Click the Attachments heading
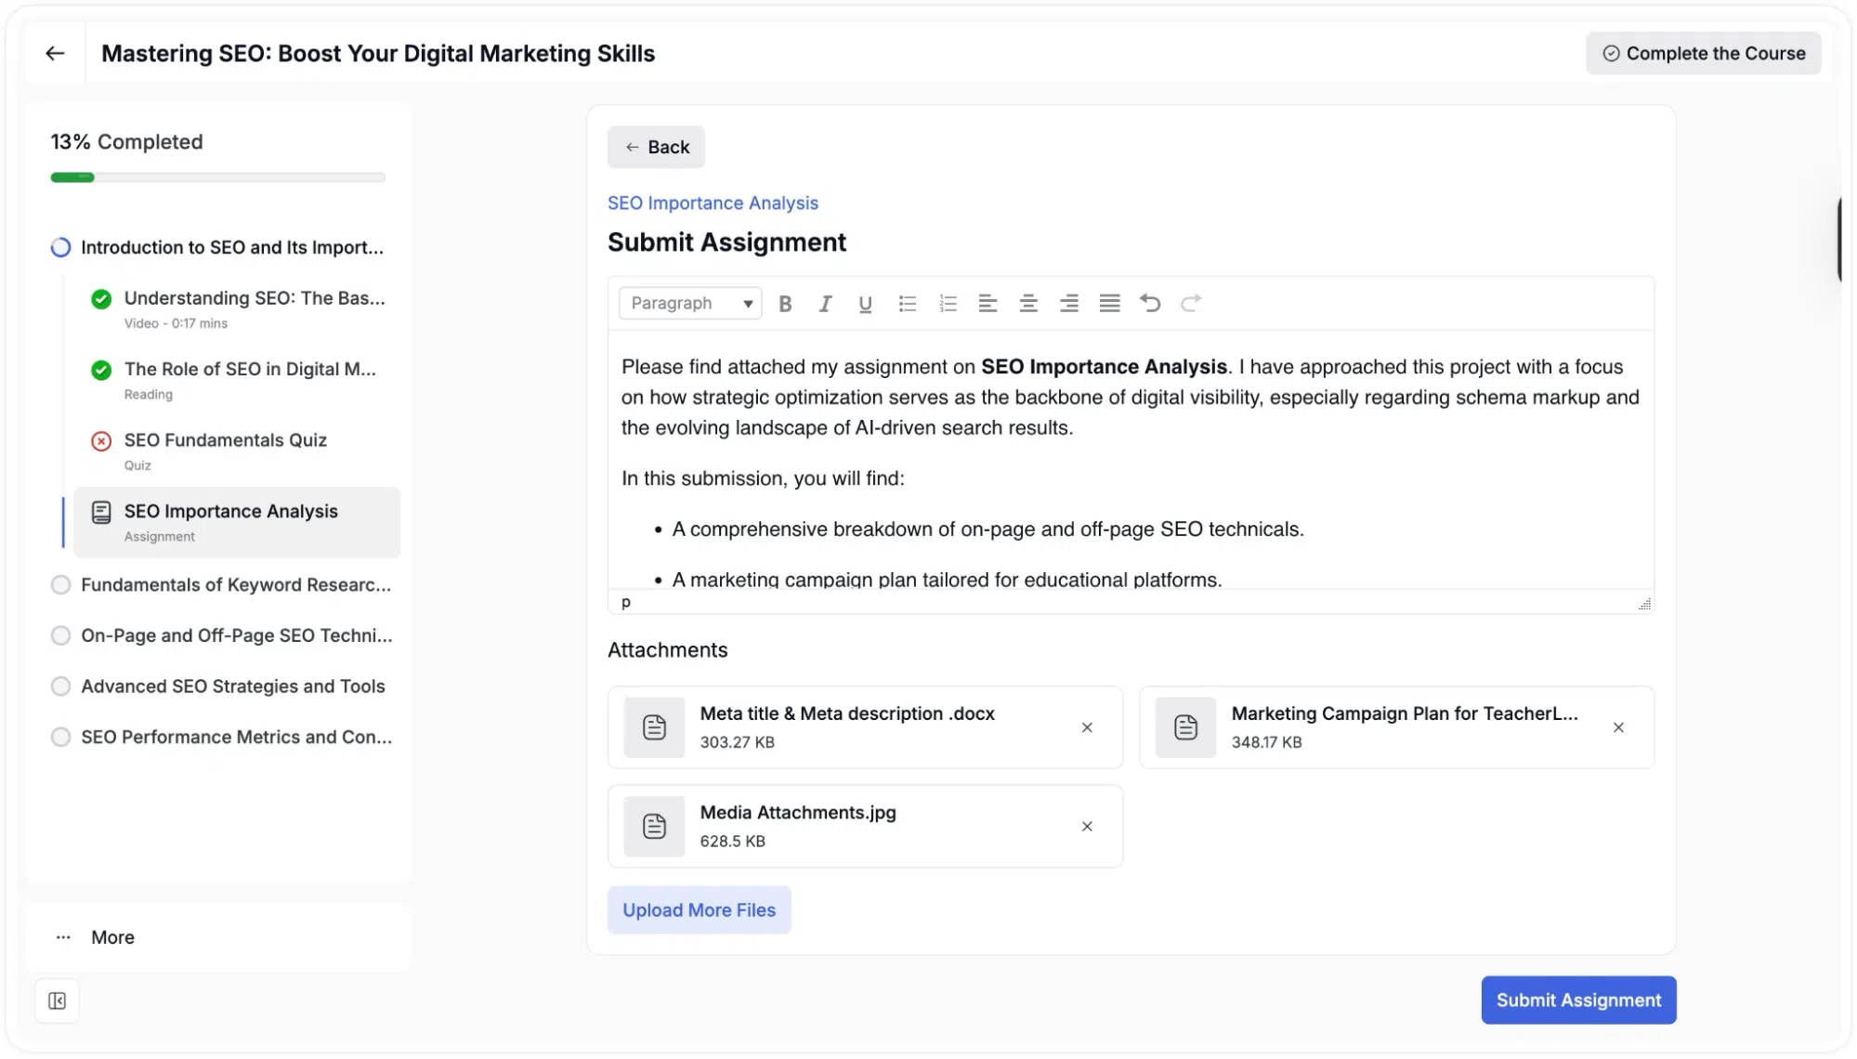 click(667, 650)
